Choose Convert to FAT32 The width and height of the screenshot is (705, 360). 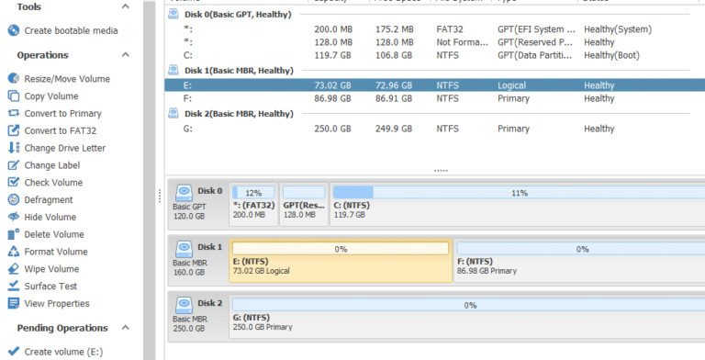(61, 130)
